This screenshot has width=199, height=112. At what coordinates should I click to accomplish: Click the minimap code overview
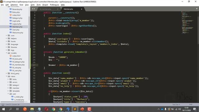(187, 22)
